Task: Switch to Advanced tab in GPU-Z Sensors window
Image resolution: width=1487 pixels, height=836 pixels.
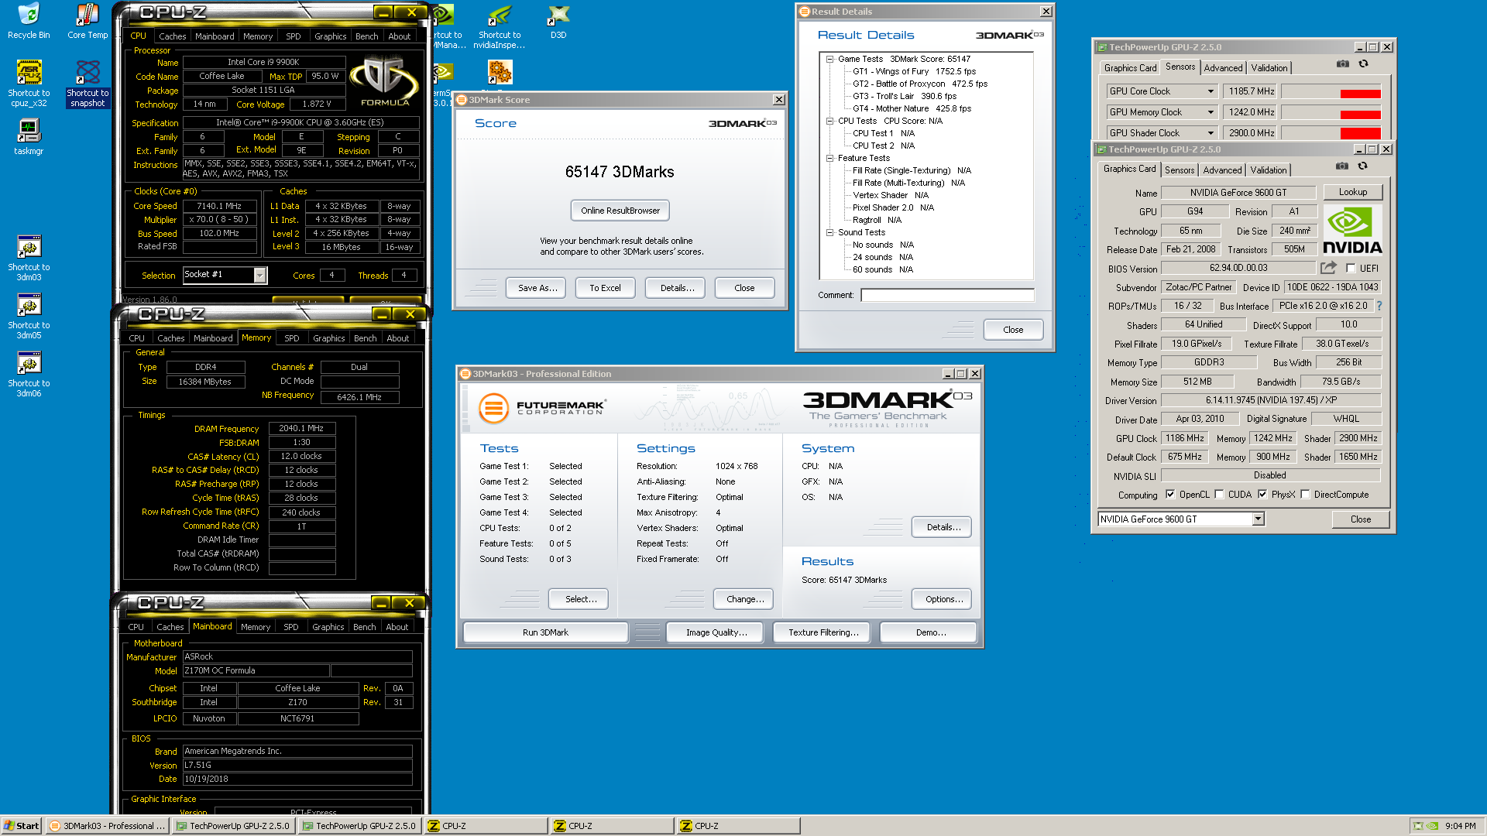Action: tap(1223, 68)
